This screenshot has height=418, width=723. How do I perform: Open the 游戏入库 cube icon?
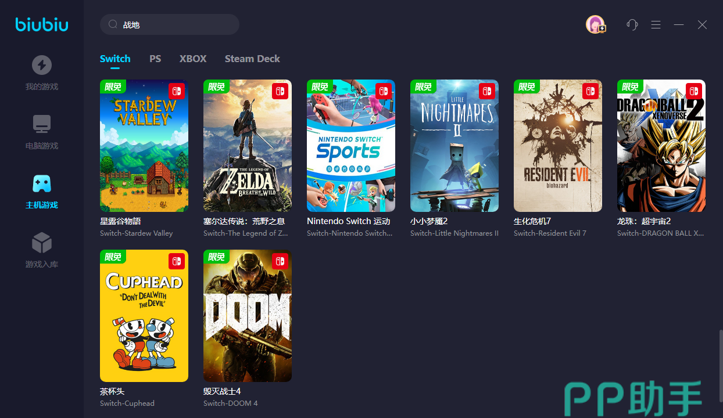41,243
